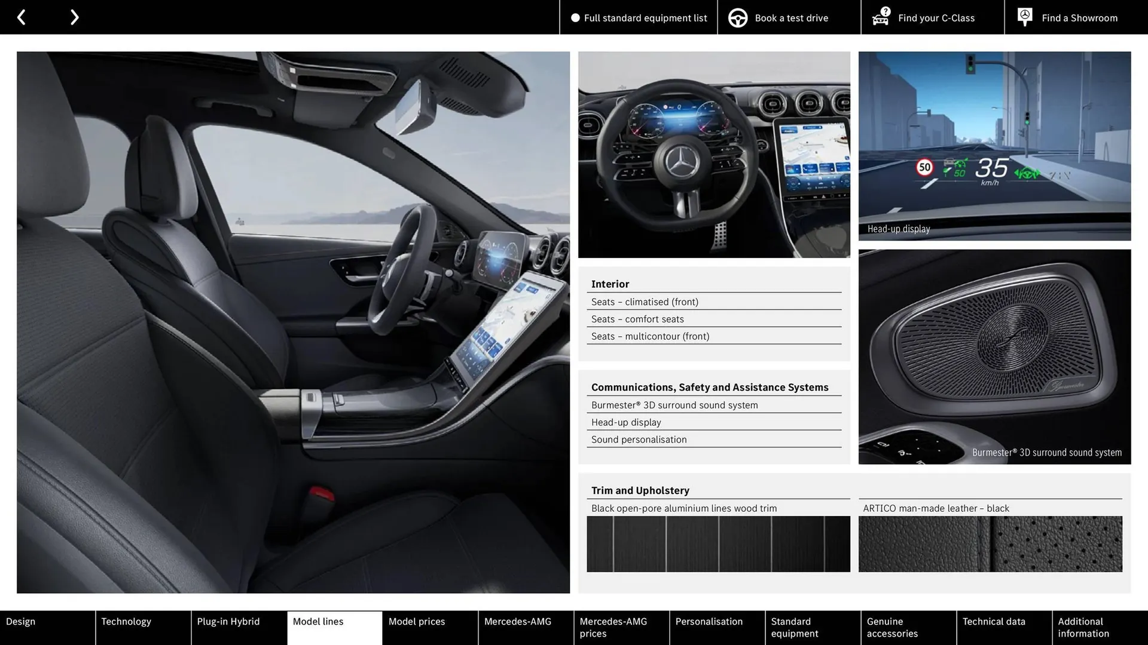Click the forward navigation arrow

tap(74, 17)
